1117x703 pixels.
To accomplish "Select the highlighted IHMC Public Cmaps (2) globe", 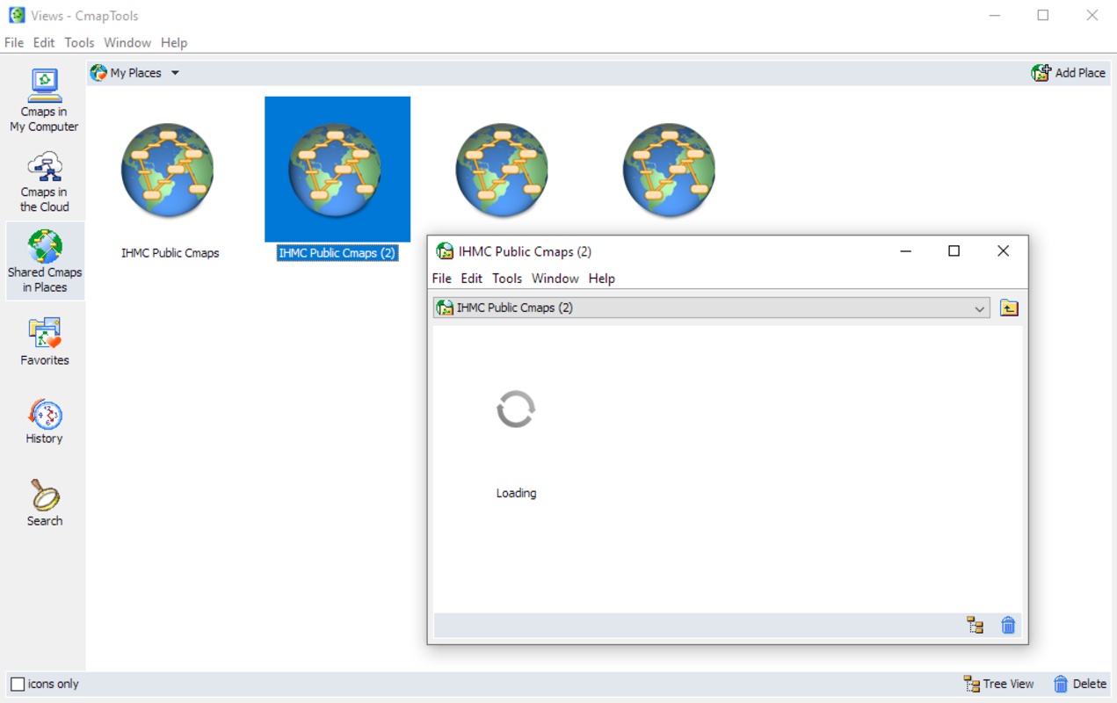I will click(336, 170).
